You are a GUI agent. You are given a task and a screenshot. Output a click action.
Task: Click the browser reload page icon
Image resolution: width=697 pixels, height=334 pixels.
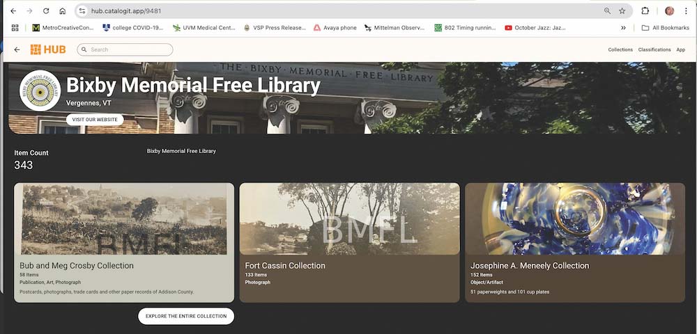tap(46, 11)
